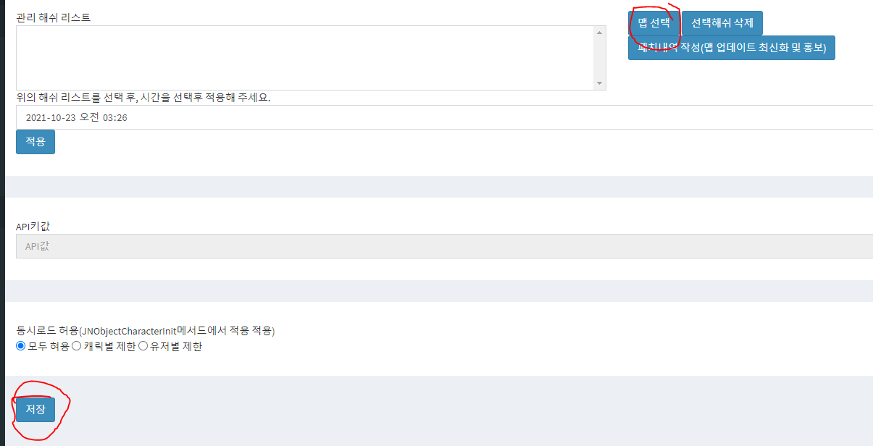The image size is (873, 446).
Task: Click the hash list scrollbar up arrow
Action: coord(599,33)
